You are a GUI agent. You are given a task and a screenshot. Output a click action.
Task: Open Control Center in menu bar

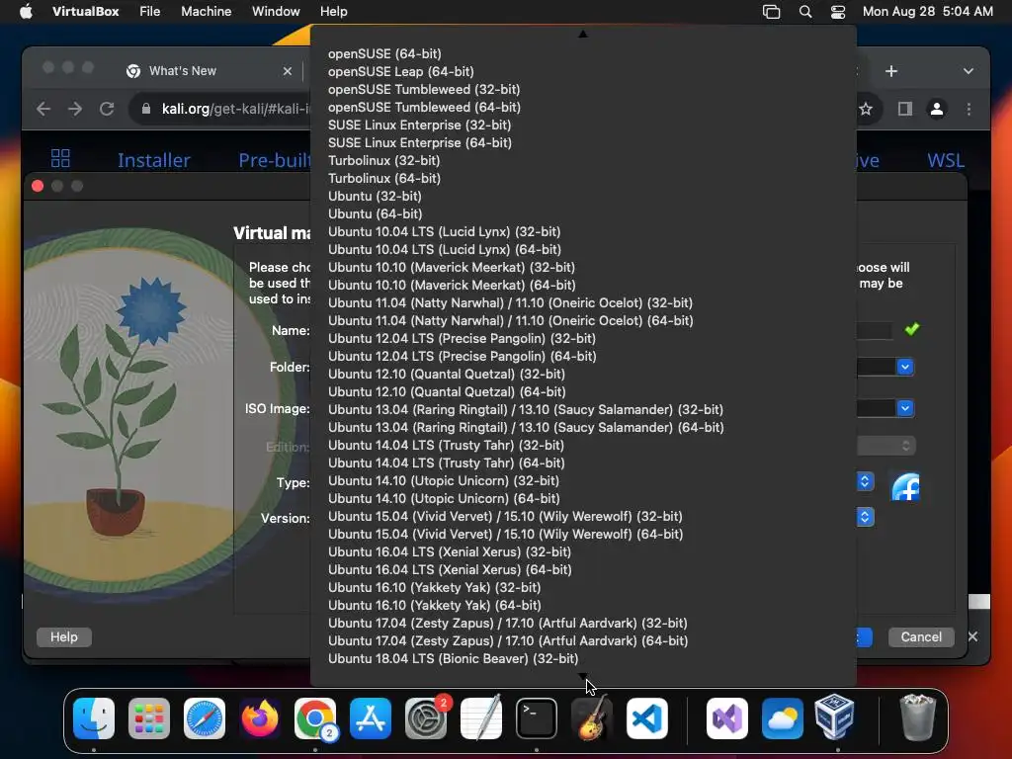tap(838, 12)
